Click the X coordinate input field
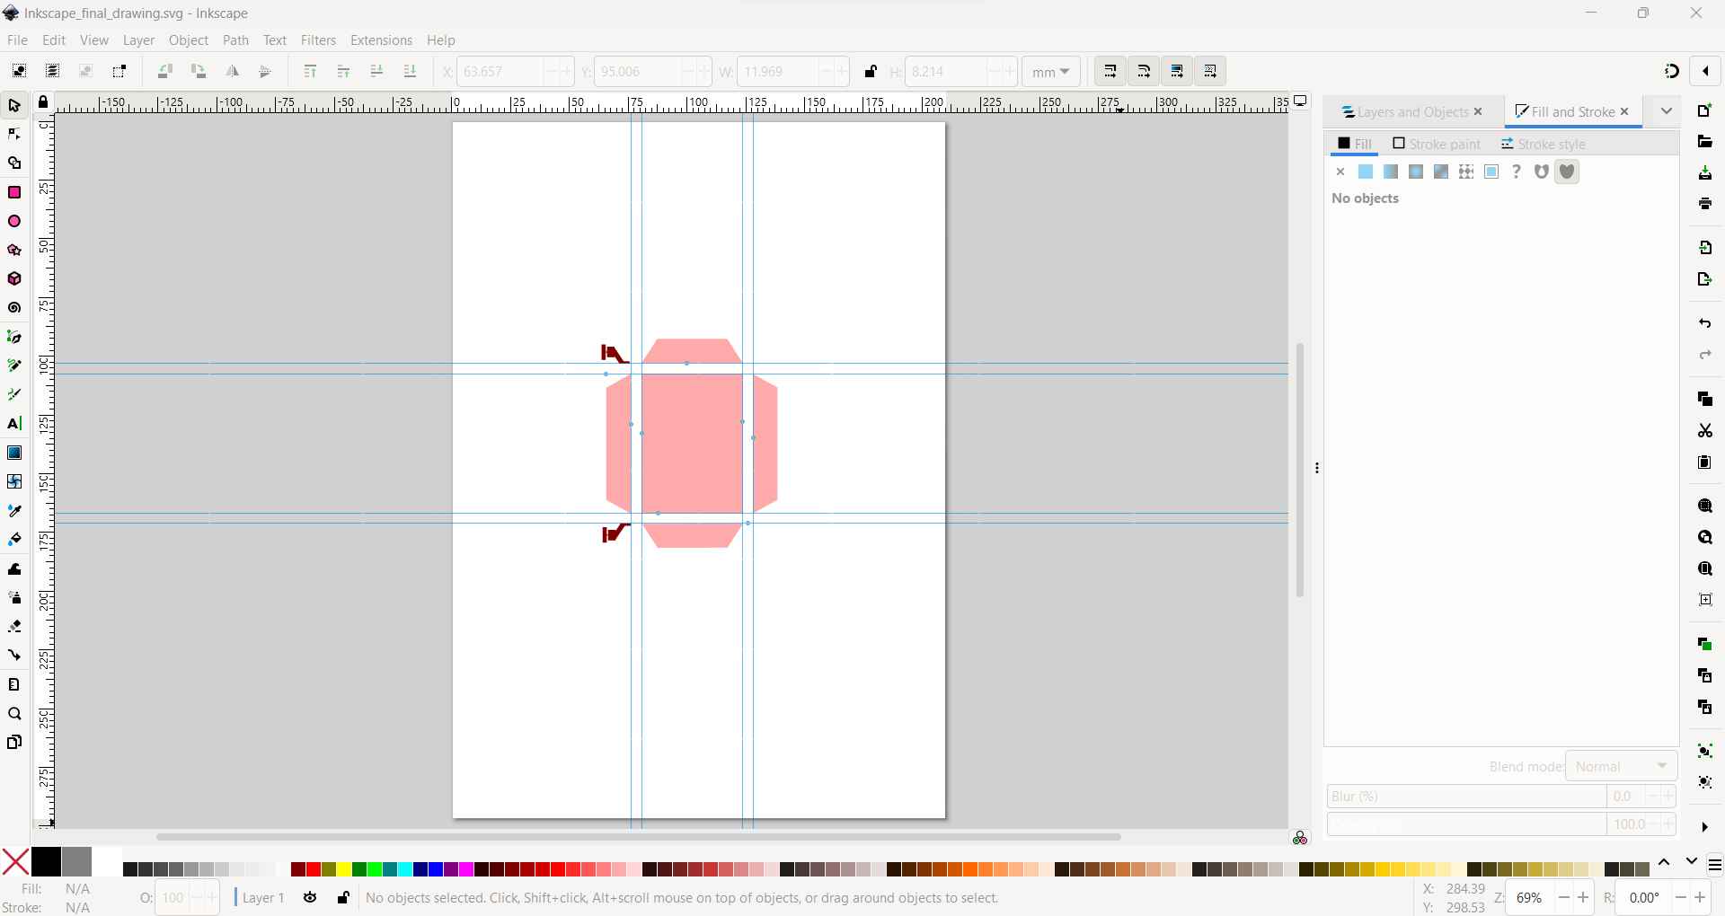Image resolution: width=1725 pixels, height=916 pixels. tap(500, 72)
